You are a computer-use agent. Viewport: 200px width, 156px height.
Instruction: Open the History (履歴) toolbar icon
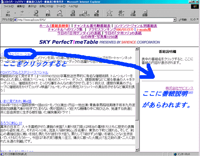[97, 13]
